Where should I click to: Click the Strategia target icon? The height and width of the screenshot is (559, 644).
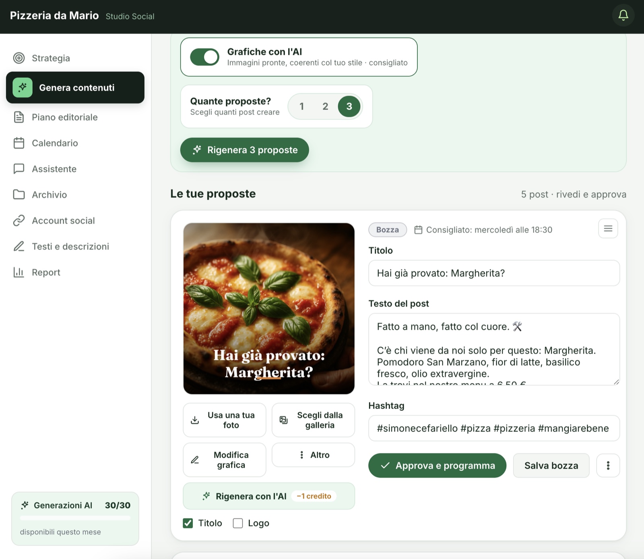pyautogui.click(x=19, y=58)
